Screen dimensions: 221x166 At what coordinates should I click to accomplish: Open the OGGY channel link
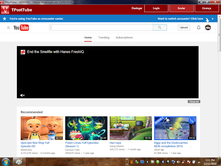(157, 150)
